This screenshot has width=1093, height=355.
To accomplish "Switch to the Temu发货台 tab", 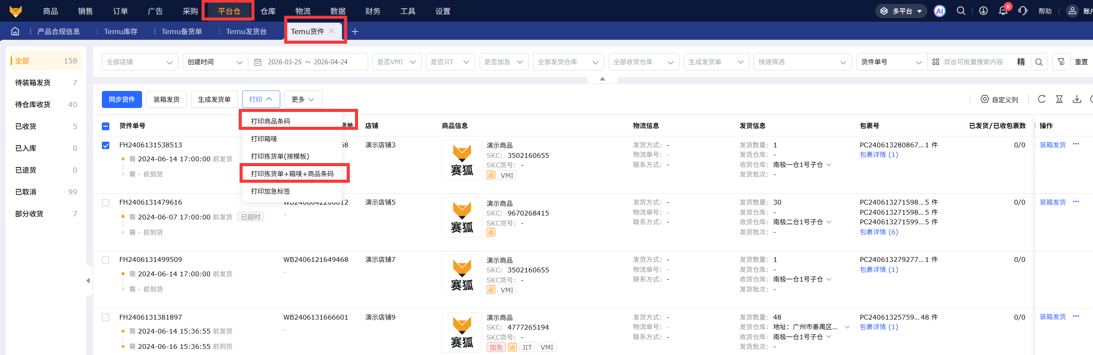I will 246,31.
